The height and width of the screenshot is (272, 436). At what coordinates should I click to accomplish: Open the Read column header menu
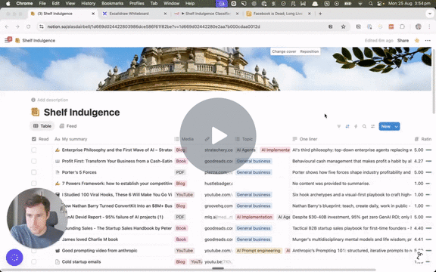pyautogui.click(x=40, y=139)
